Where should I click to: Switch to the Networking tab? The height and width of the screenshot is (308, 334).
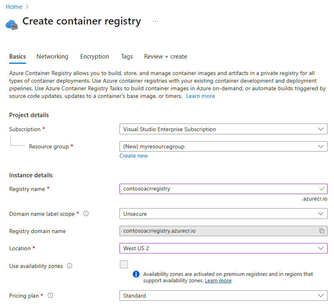52,57
